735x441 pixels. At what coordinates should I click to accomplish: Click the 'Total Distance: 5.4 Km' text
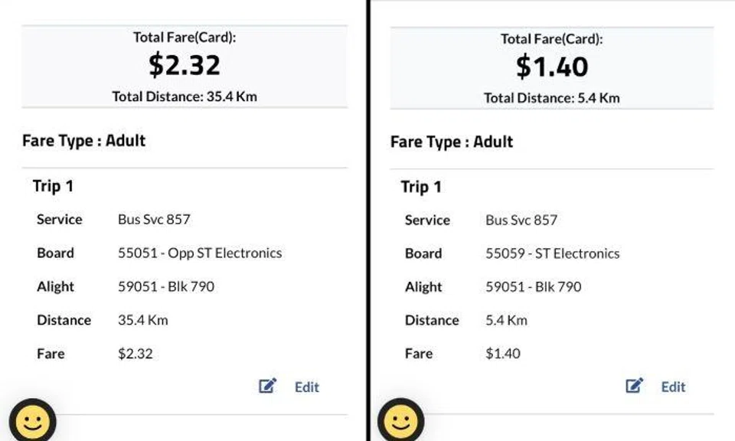[x=551, y=98]
